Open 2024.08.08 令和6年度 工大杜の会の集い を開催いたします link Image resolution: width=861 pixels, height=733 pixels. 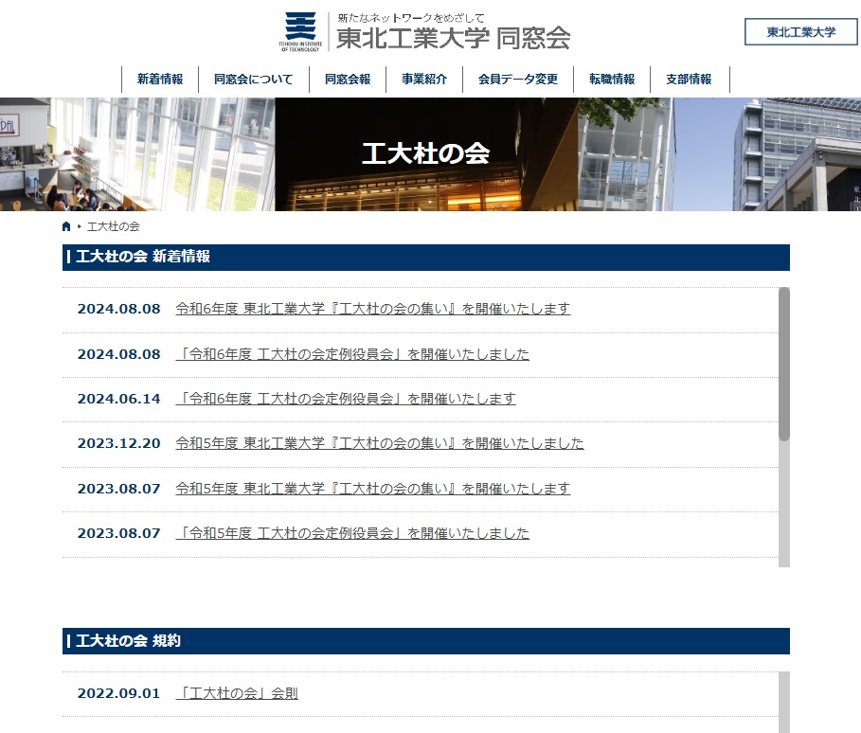pyautogui.click(x=373, y=309)
